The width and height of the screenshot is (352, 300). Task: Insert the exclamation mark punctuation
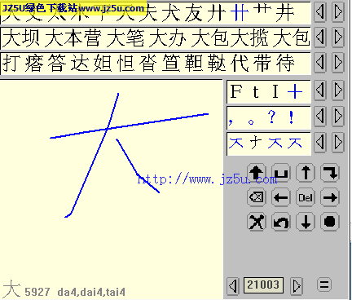coord(292,117)
